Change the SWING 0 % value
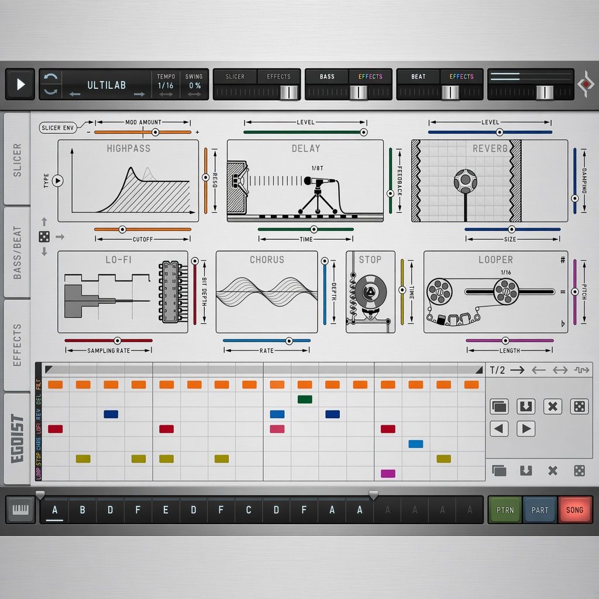The width and height of the screenshot is (599, 599). [x=194, y=85]
